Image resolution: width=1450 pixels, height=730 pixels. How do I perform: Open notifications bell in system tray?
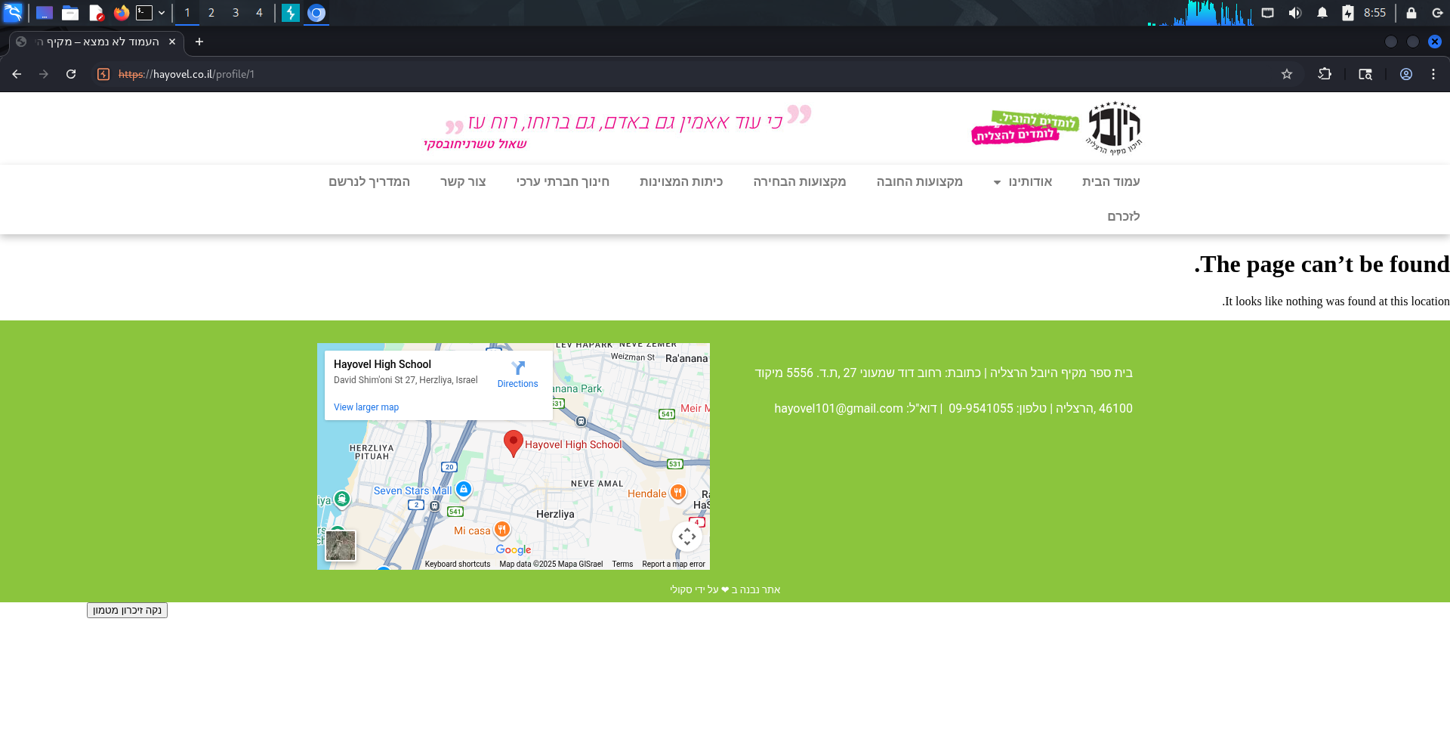coord(1322,13)
